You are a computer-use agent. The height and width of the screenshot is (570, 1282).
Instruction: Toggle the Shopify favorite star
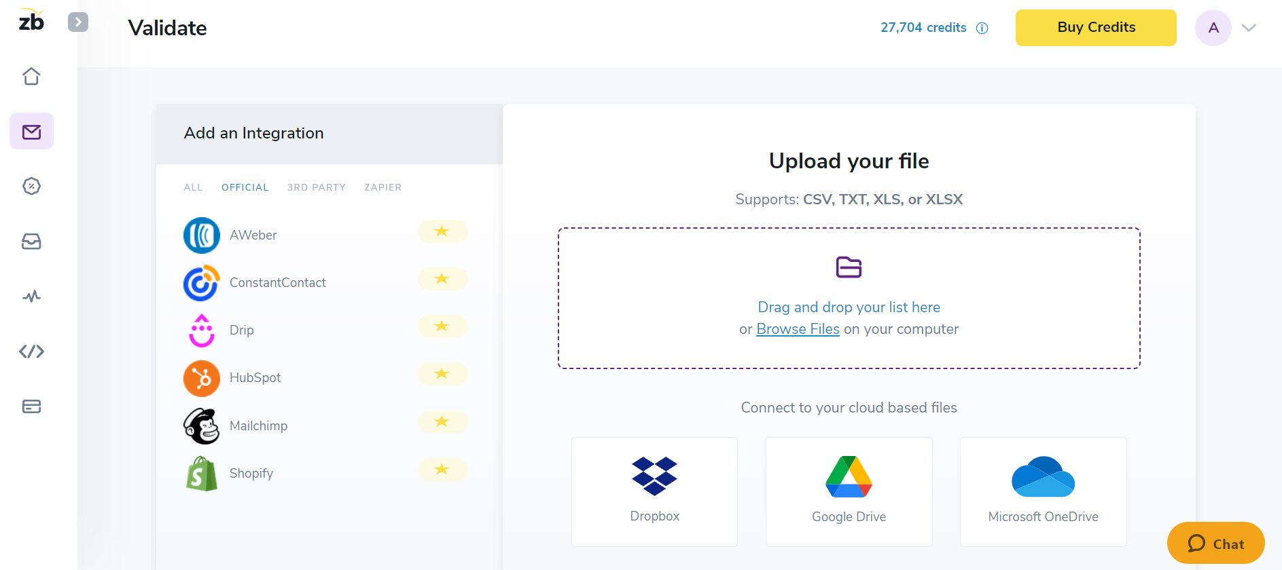(x=442, y=470)
